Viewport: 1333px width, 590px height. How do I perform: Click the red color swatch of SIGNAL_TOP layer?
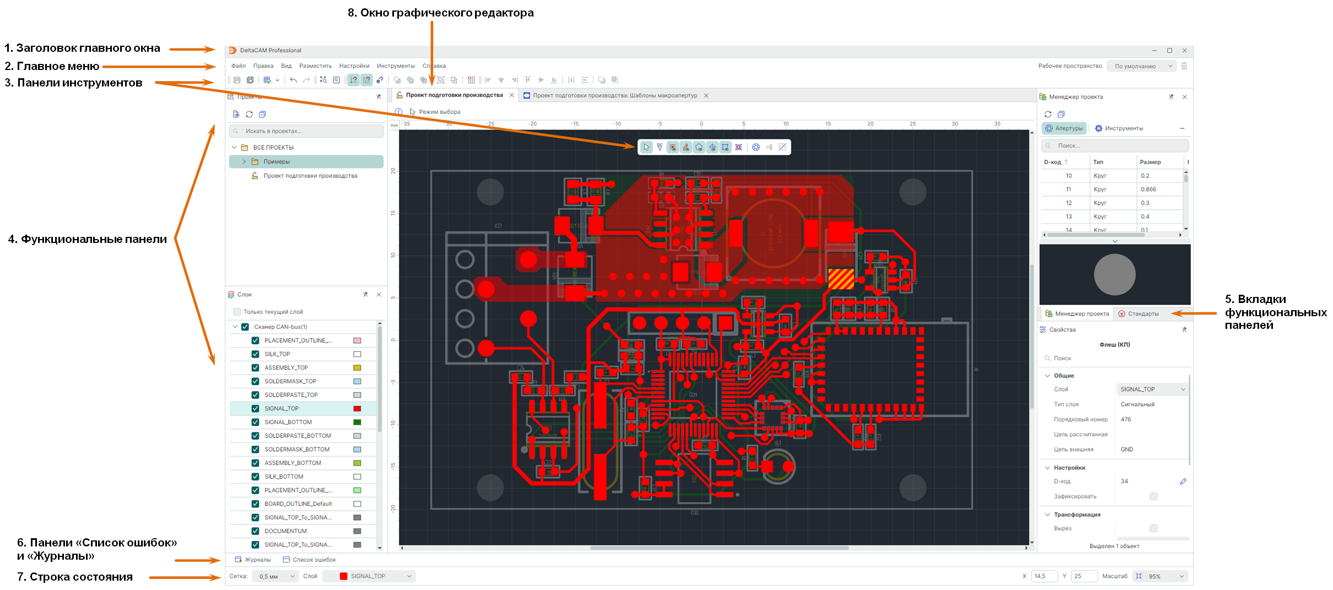click(x=357, y=409)
